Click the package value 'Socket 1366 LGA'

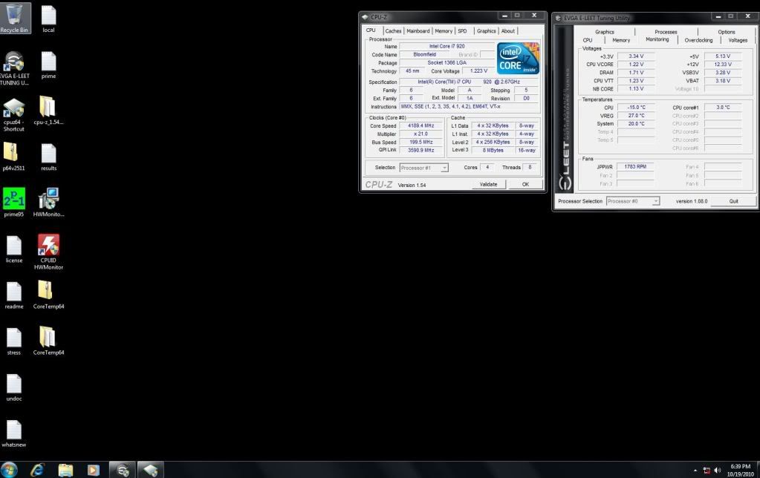(446, 63)
